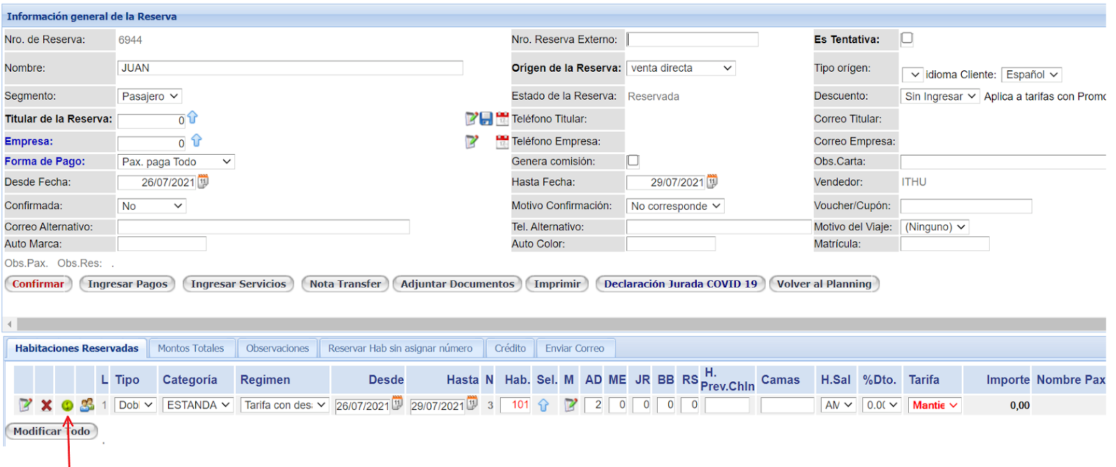Click the red calendar icon before Teléfono Titular
The width and height of the screenshot is (1116, 467).
(x=502, y=119)
